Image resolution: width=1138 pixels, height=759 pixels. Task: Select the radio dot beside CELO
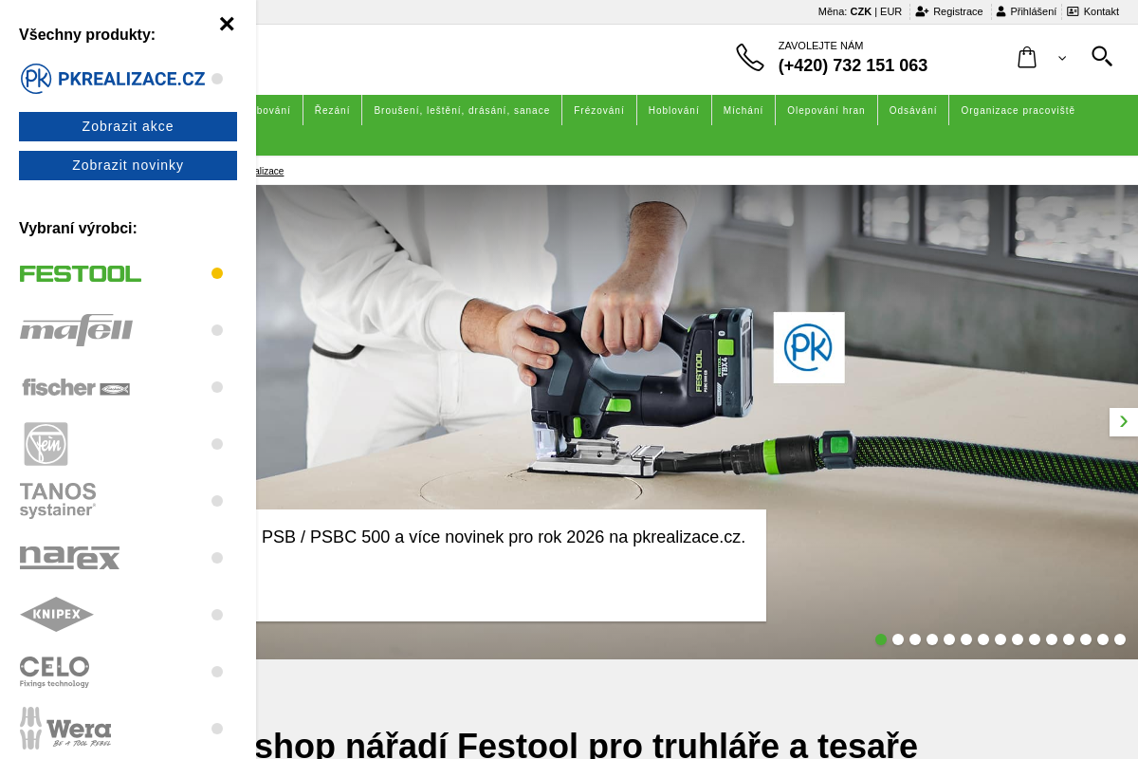click(217, 672)
